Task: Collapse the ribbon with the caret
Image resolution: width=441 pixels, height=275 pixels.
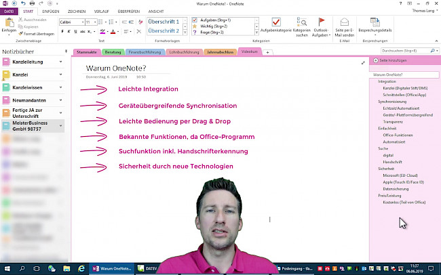Action: 436,41
